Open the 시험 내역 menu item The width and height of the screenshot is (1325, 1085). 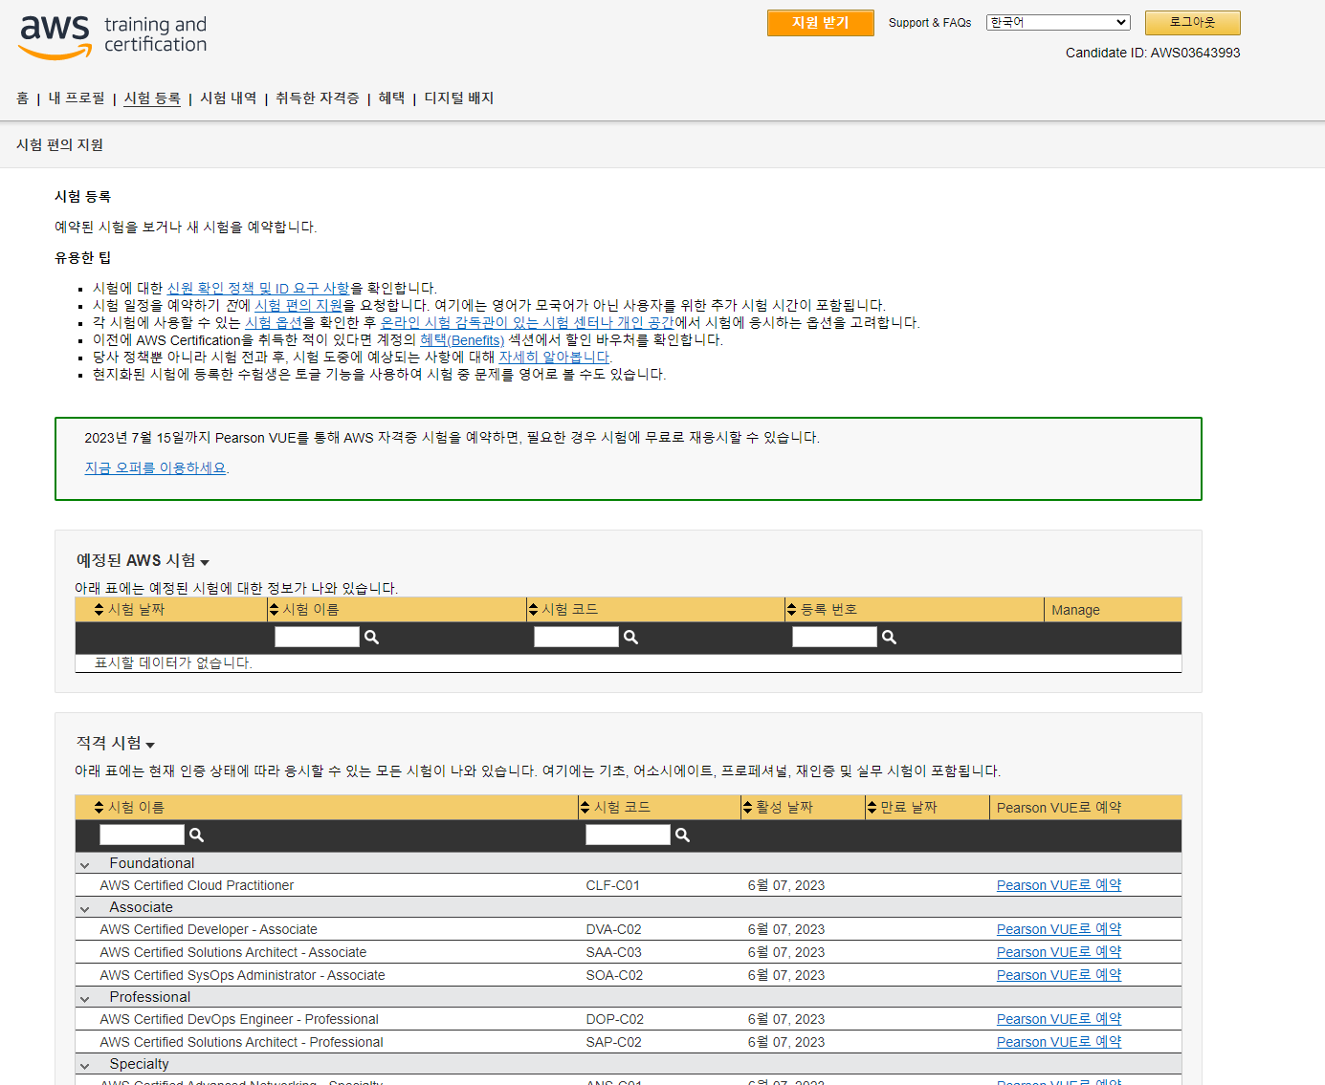228,98
